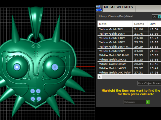Viewport: 161px width, 120px height.
Task: Click the 13.99 DWT cell
Action: (155, 34)
